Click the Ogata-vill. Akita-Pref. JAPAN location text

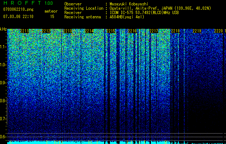pos(160,8)
